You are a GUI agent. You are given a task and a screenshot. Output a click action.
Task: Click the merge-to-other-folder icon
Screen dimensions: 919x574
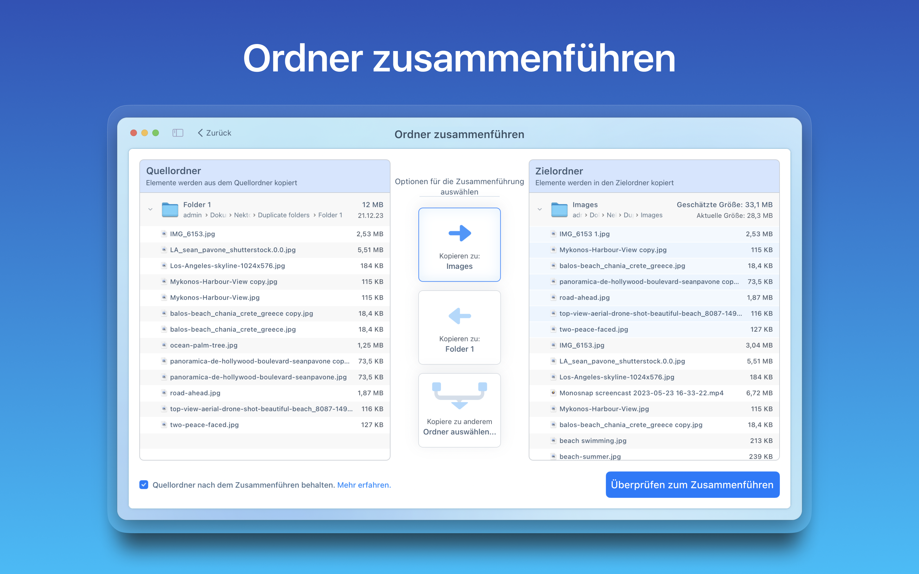(459, 395)
